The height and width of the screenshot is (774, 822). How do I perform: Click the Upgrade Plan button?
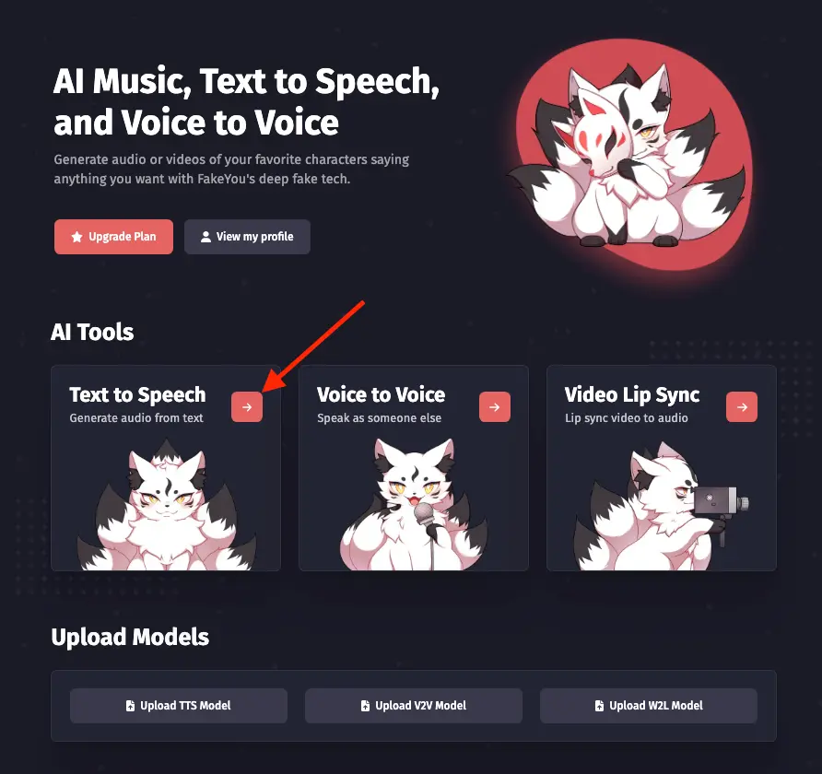(113, 237)
